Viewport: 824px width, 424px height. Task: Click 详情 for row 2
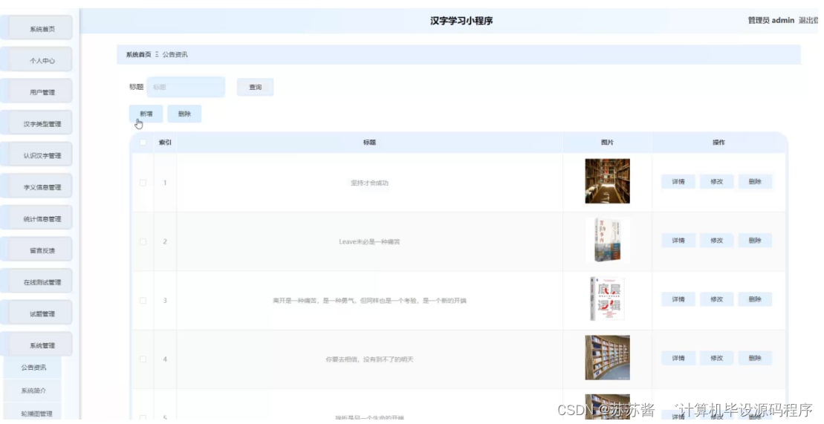pyautogui.click(x=678, y=240)
